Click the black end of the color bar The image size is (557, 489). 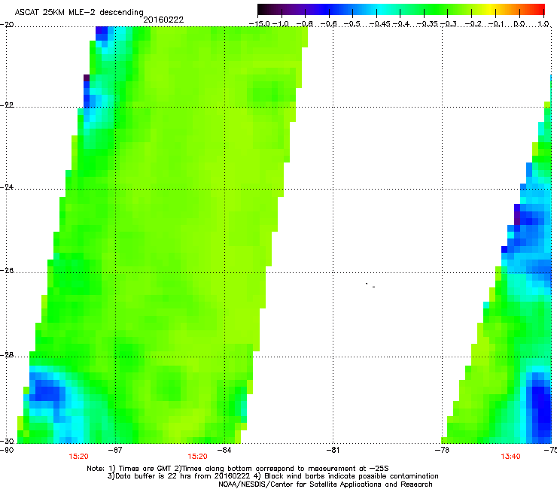[x=261, y=9]
